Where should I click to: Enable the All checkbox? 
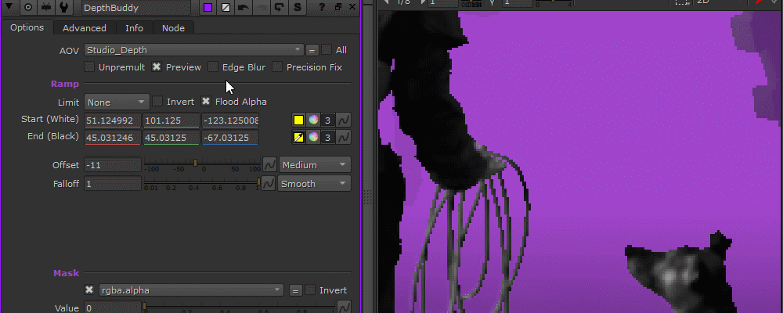pyautogui.click(x=327, y=50)
